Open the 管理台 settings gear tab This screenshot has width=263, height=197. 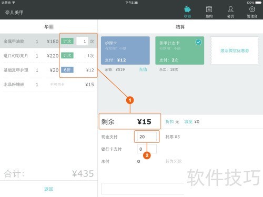pyautogui.click(x=252, y=12)
